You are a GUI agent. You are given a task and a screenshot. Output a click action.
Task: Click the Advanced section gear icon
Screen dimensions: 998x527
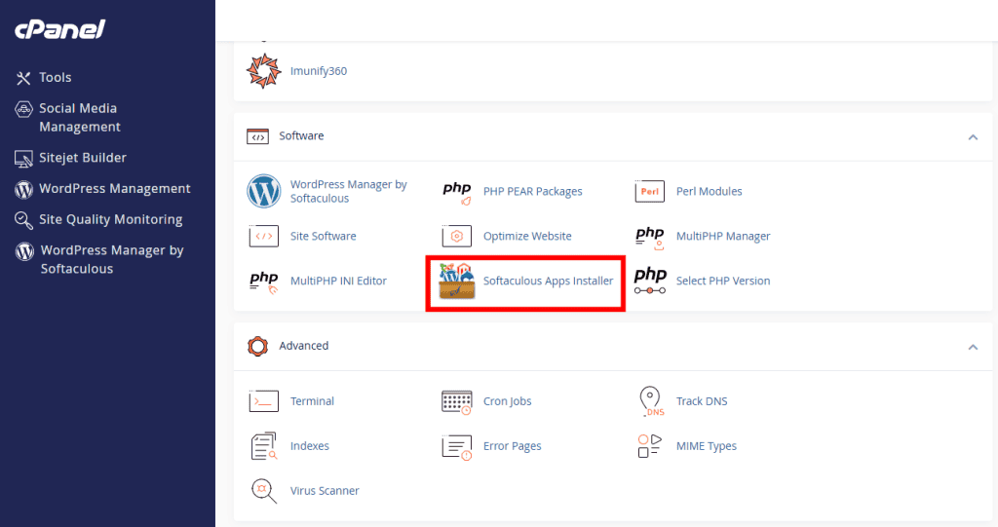[x=257, y=346]
